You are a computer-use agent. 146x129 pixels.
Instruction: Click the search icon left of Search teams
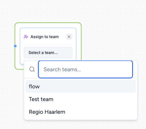click(x=32, y=69)
